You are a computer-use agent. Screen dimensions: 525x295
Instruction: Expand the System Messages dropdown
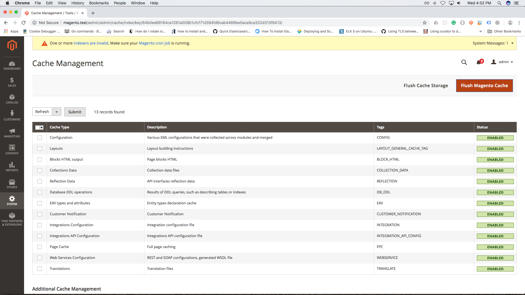point(512,43)
